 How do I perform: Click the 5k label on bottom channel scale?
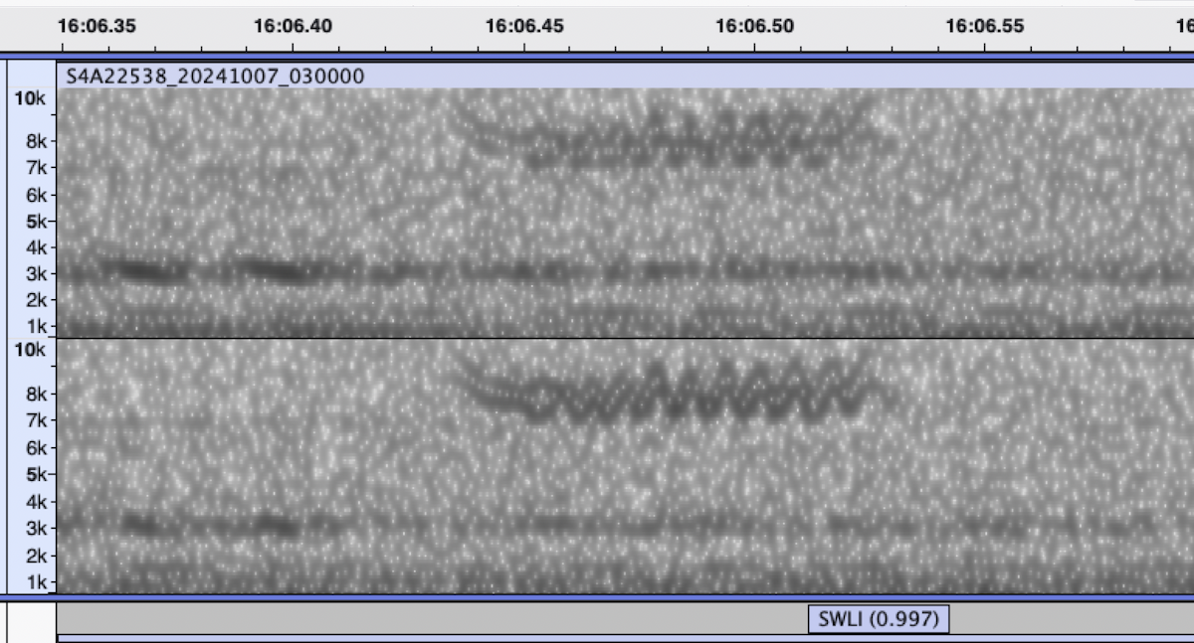[x=34, y=475]
